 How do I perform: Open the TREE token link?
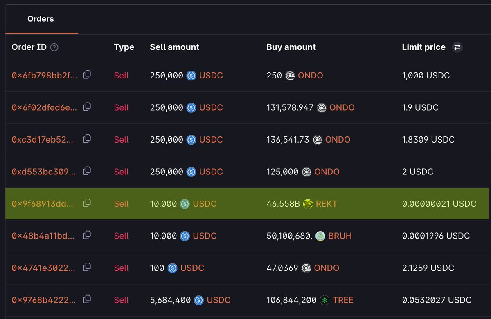point(343,300)
